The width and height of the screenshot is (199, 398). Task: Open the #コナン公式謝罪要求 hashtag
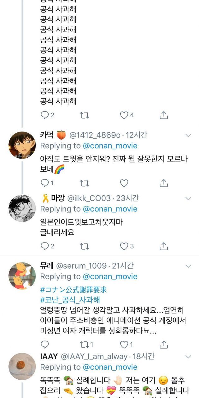pos(74,290)
